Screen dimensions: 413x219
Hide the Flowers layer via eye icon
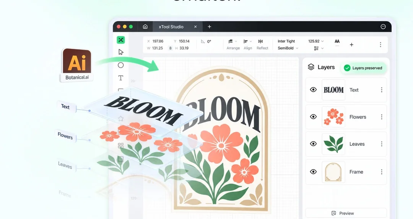(x=313, y=116)
